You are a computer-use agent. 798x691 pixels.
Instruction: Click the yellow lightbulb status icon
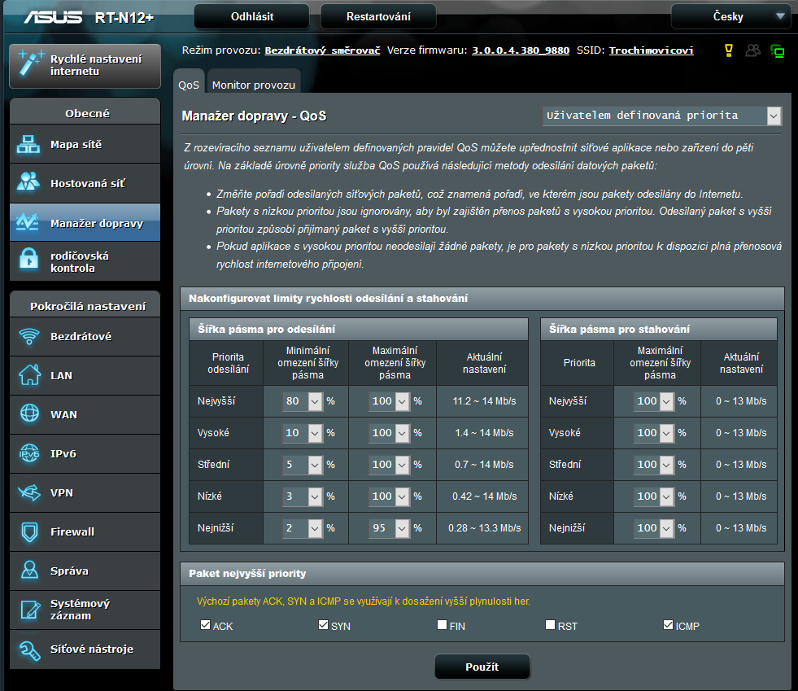tap(729, 50)
